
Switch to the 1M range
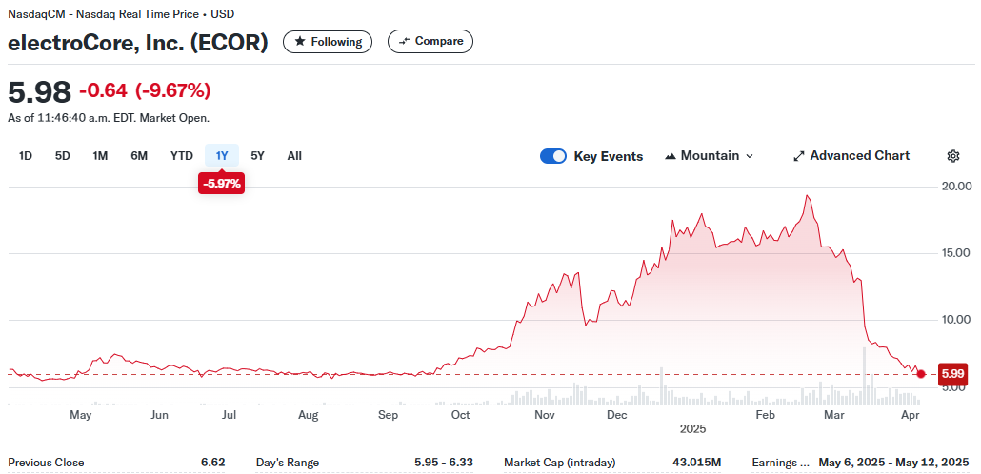point(100,156)
